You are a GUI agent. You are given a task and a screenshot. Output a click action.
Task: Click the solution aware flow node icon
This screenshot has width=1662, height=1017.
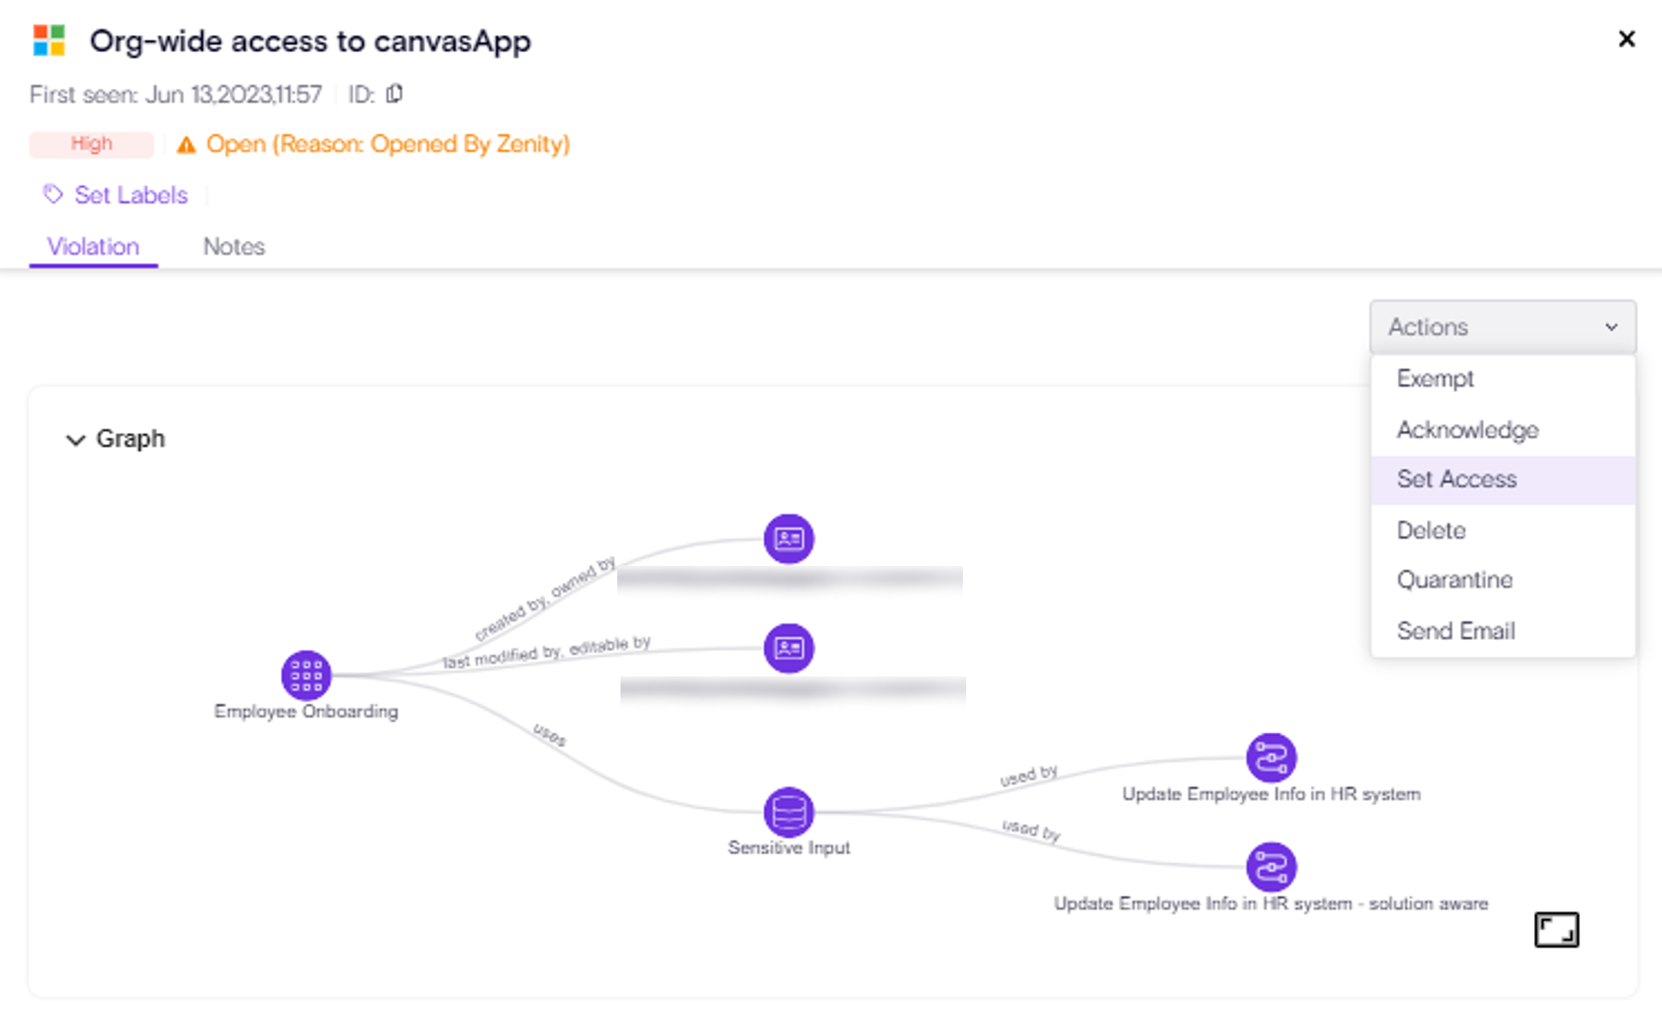click(1271, 866)
